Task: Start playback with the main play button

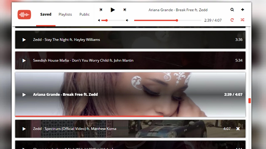Action: [113, 10]
